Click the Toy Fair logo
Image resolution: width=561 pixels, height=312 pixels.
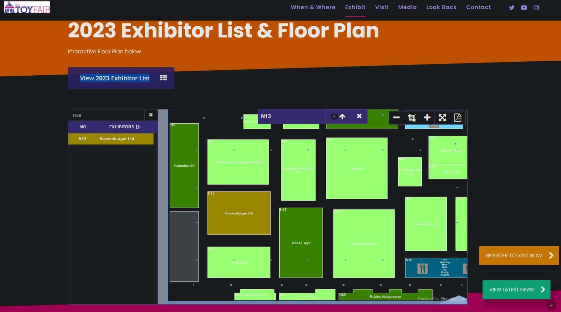27,7
